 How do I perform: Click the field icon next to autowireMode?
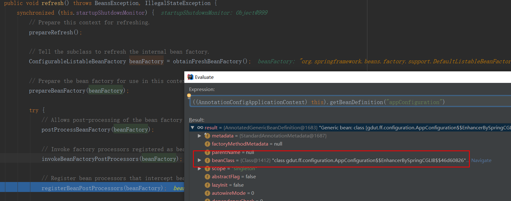(x=207, y=193)
